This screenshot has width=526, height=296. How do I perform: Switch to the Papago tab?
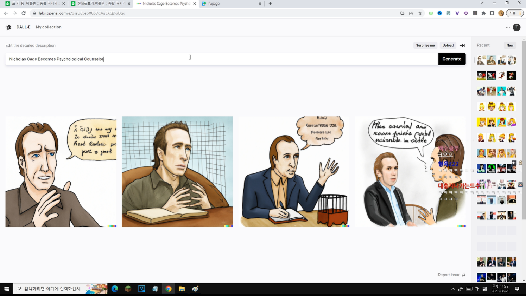pyautogui.click(x=232, y=4)
